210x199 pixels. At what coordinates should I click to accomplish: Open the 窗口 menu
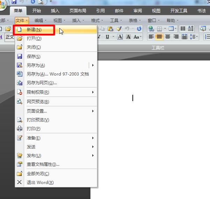click(154, 21)
